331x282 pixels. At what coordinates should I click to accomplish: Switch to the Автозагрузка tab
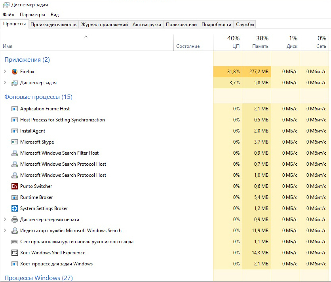147,25
